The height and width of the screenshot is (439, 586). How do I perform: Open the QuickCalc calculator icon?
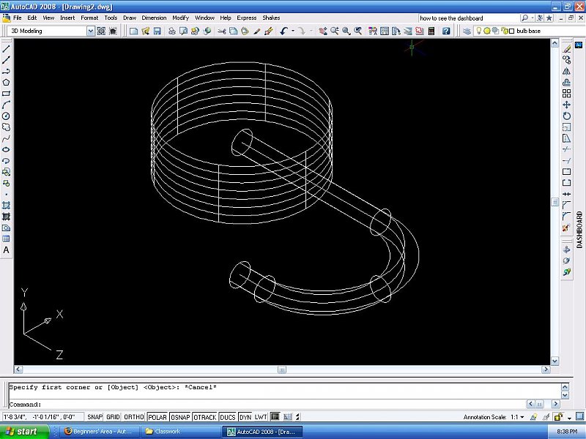[431, 31]
